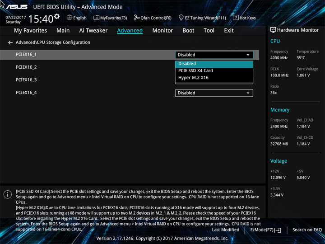Click the Vol_CHCD label
Image resolution: width=325 pixels, height=244 pixels.
pos(305,137)
